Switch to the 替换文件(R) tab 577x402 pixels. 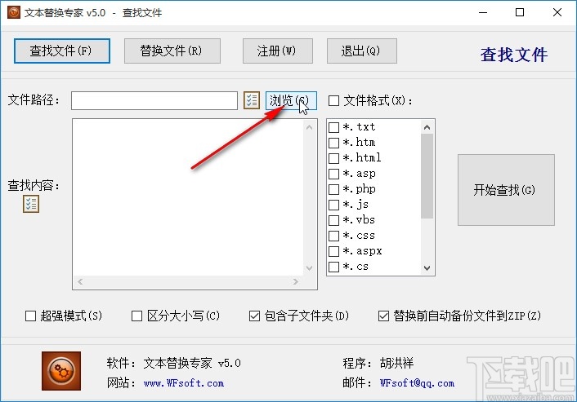[x=172, y=51]
